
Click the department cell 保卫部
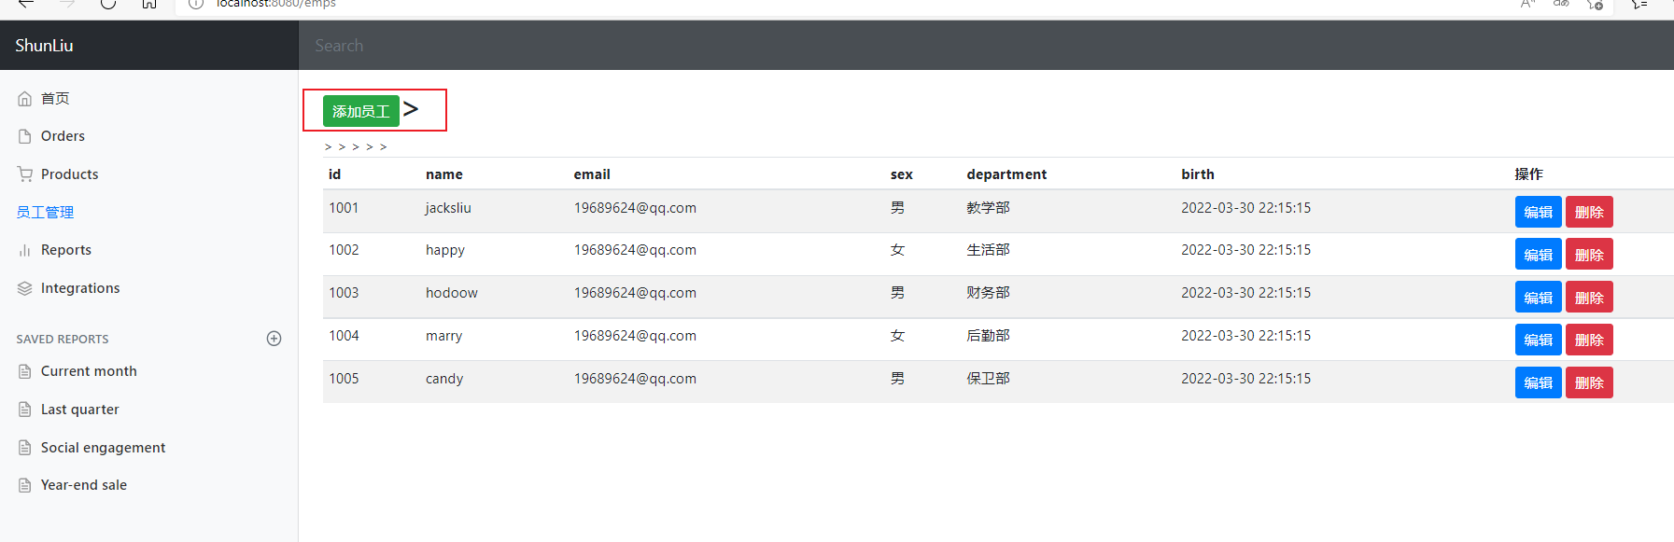click(x=988, y=379)
